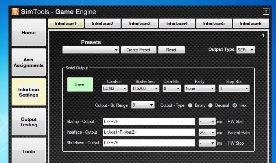Open the Stop Bits dropdown
276x163 pixels.
[x=234, y=88]
